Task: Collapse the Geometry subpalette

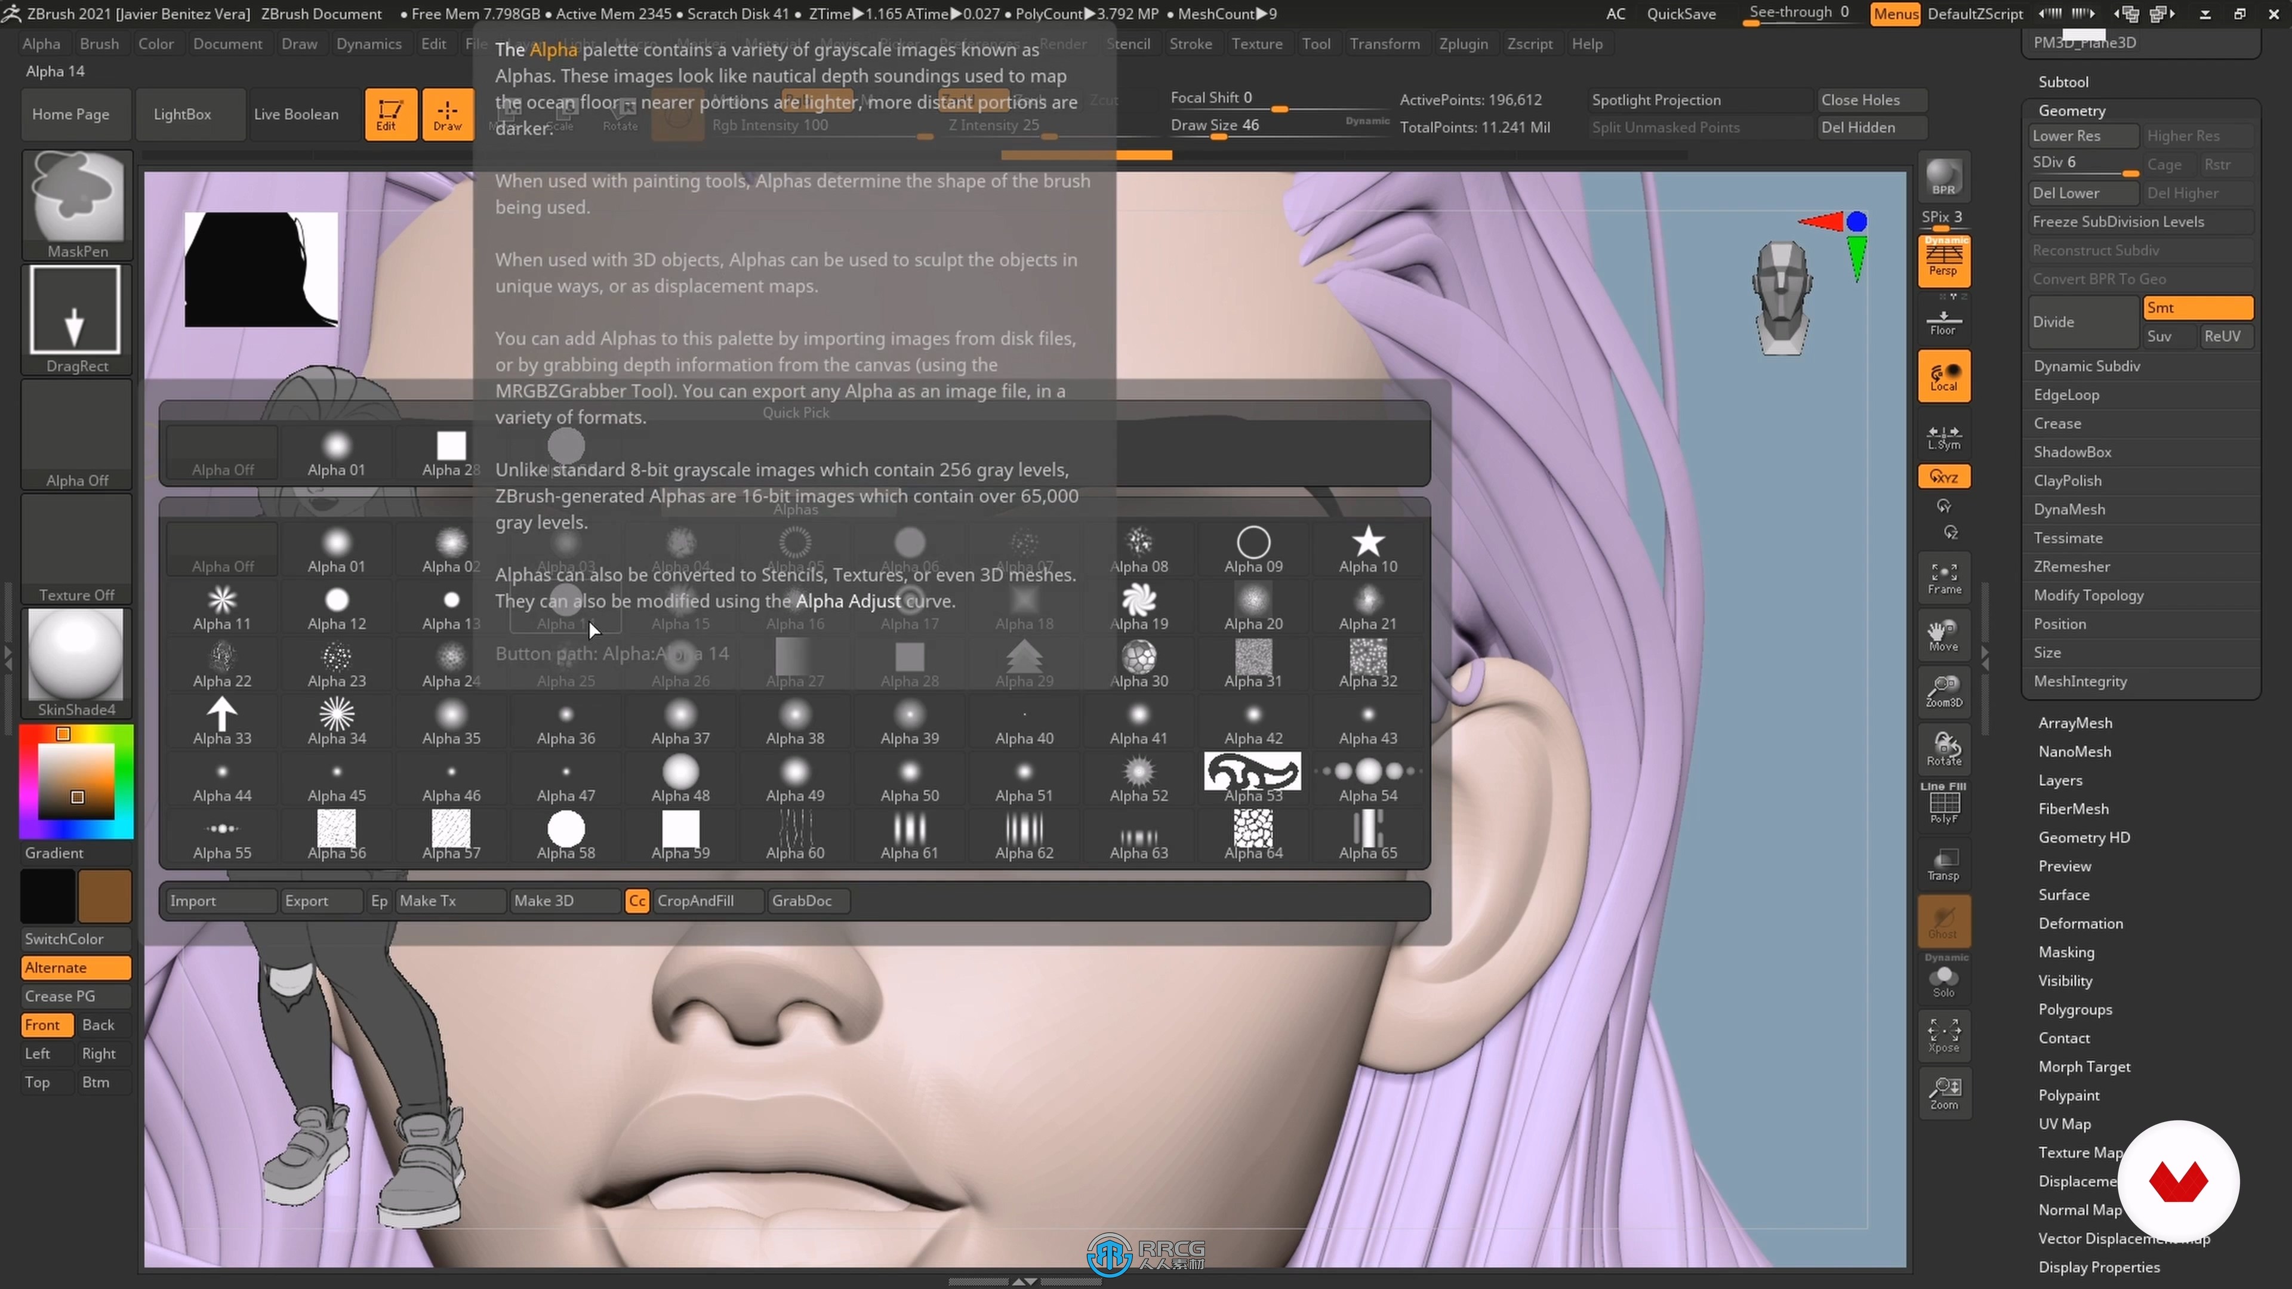Action: [x=2071, y=110]
